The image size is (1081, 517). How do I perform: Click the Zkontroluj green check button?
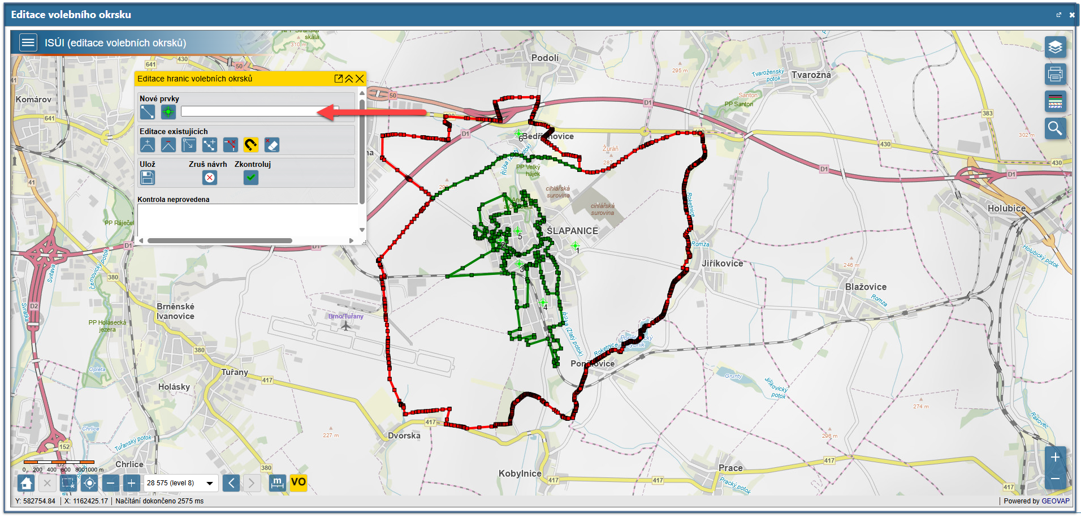[x=251, y=178]
